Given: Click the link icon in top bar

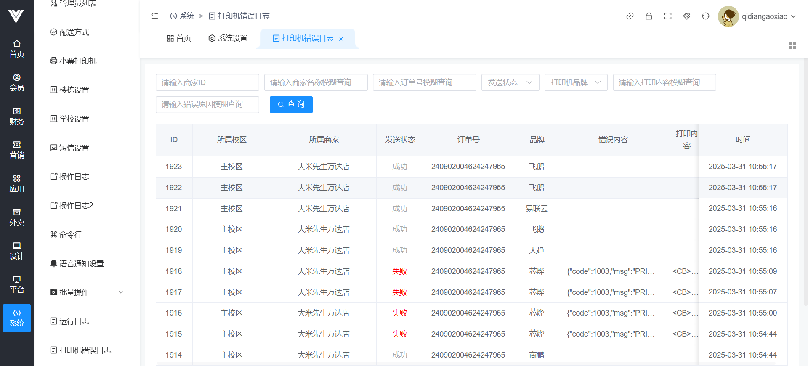Looking at the screenshot, I should pos(630,16).
